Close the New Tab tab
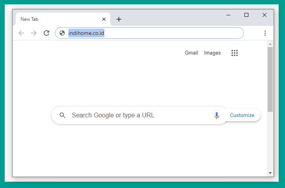The width and height of the screenshot is (285, 188). pyautogui.click(x=104, y=19)
